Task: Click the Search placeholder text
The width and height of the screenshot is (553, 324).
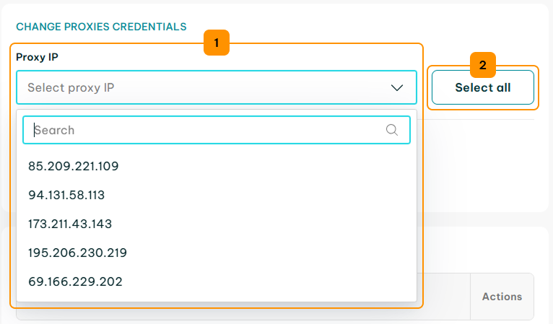Action: 54,130
